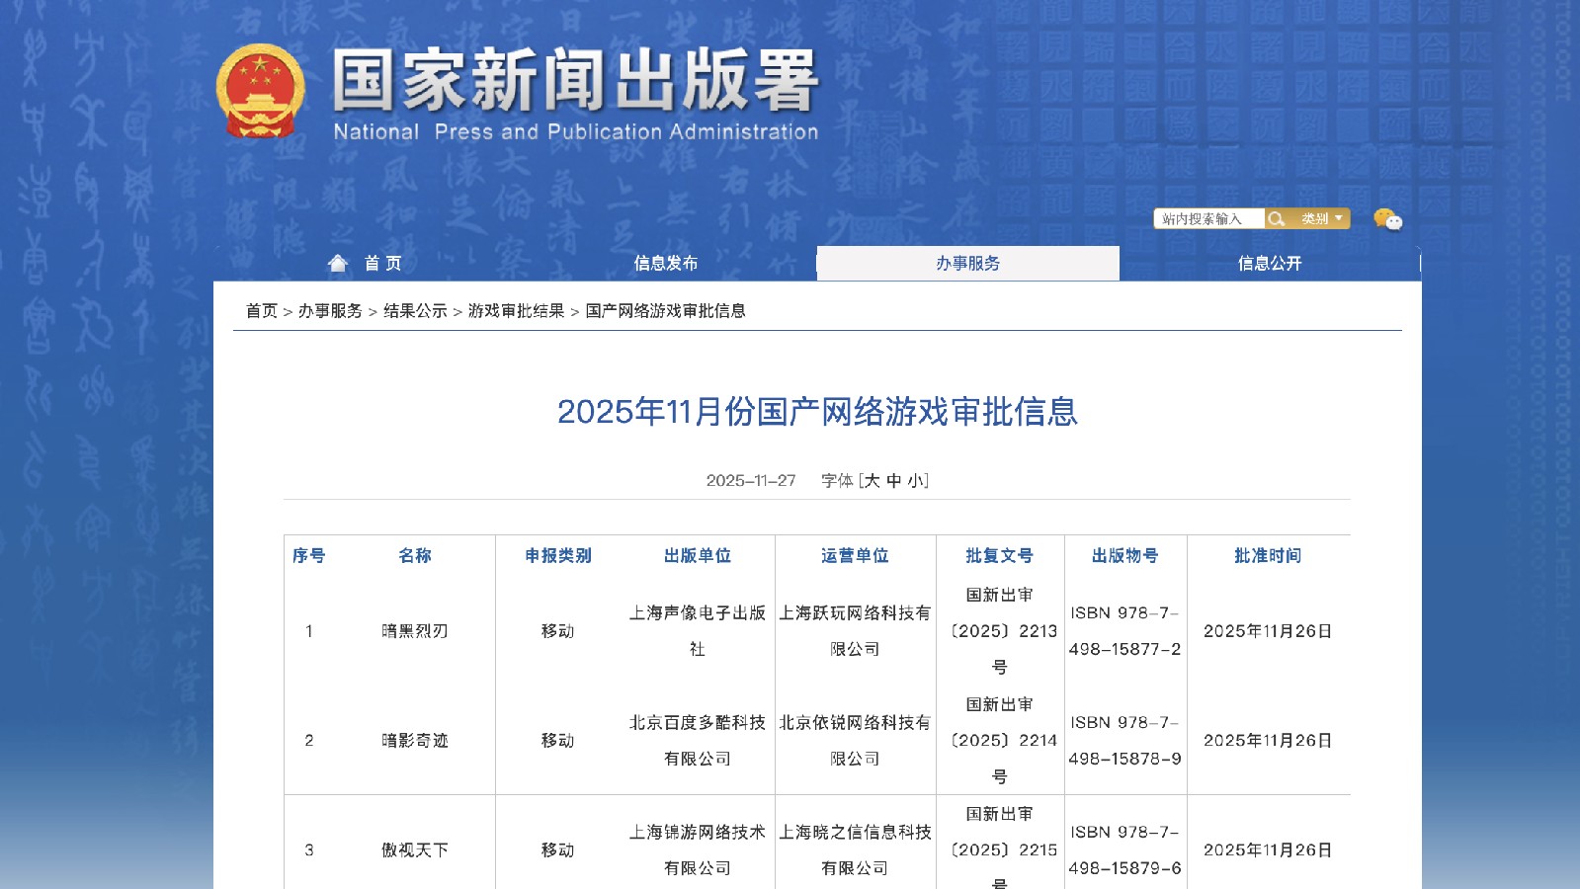Click 国产网络游戏审批信息 breadcrumb

(665, 310)
